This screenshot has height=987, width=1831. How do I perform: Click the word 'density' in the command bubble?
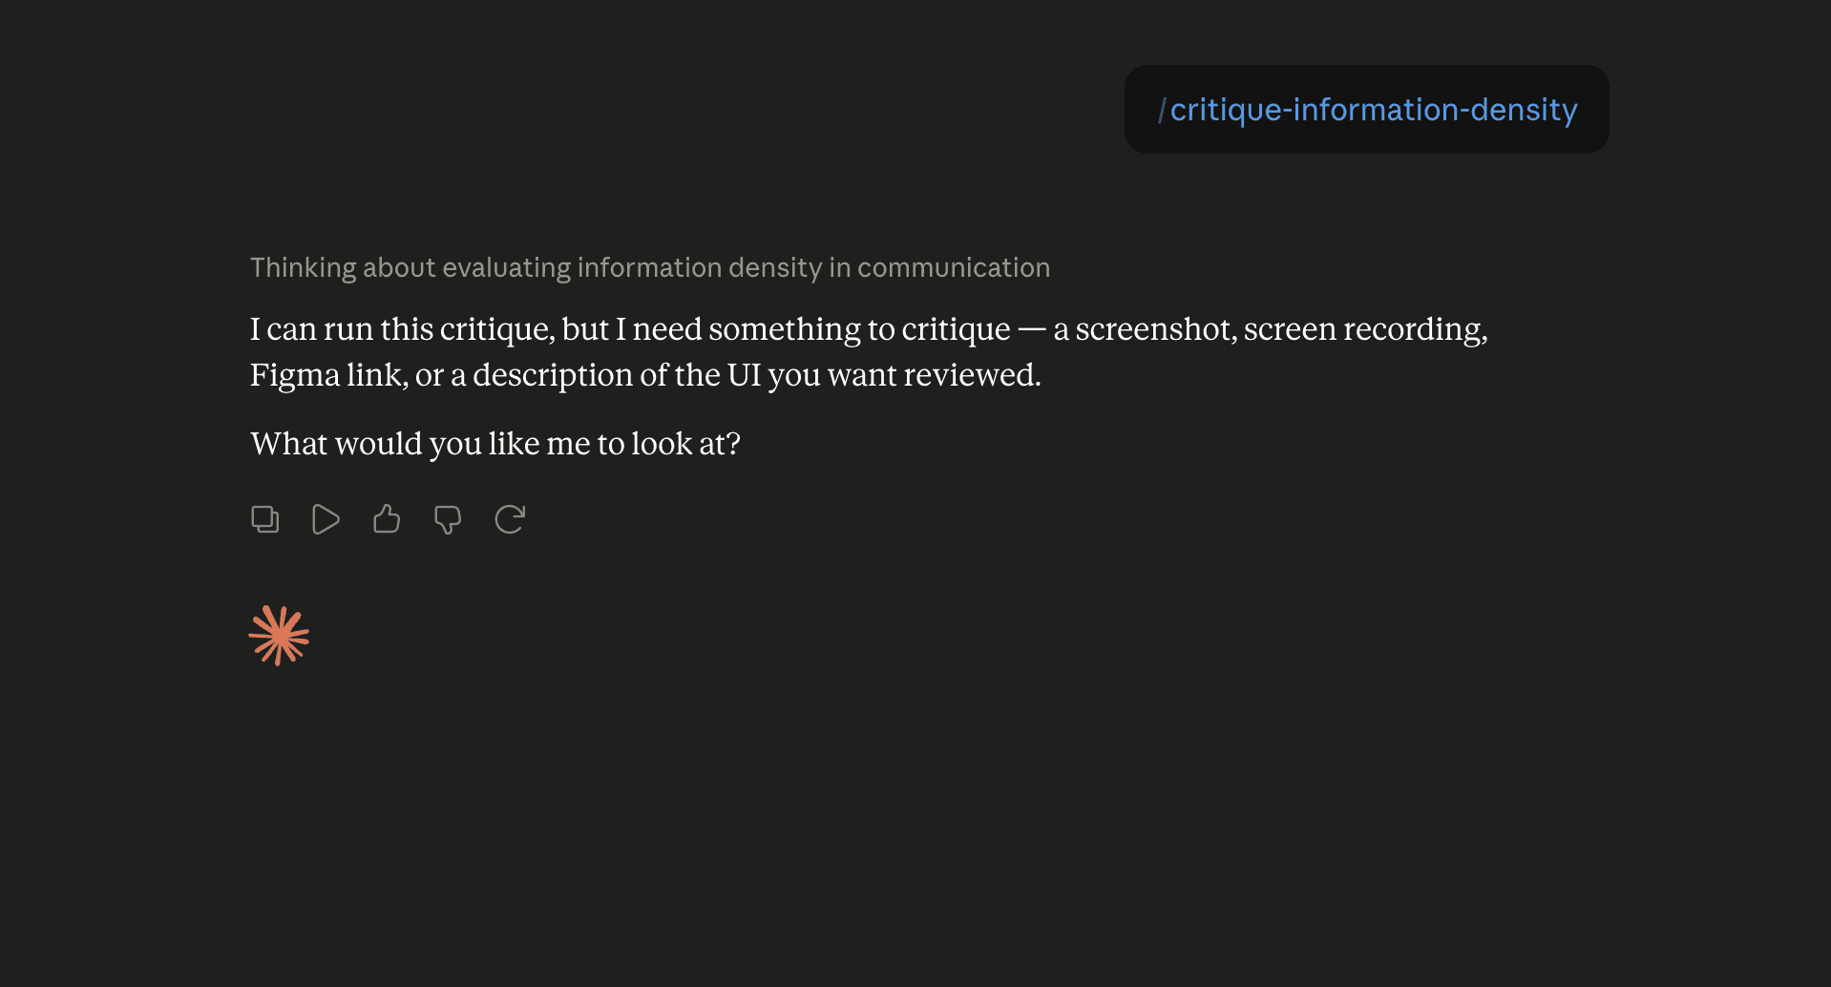click(1524, 110)
